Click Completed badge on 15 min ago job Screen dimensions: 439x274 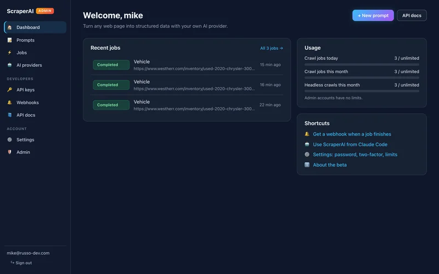pos(111,65)
